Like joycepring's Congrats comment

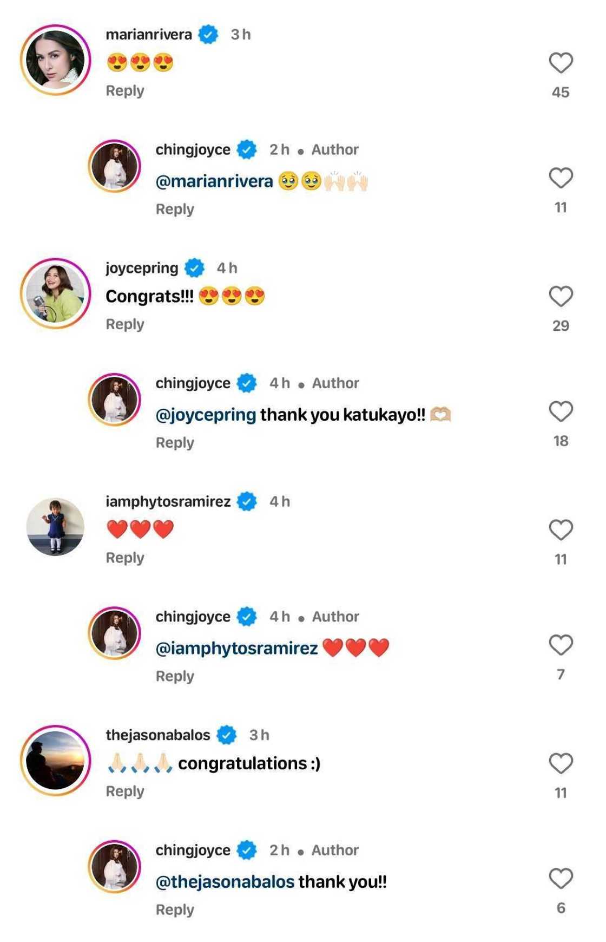pyautogui.click(x=561, y=297)
